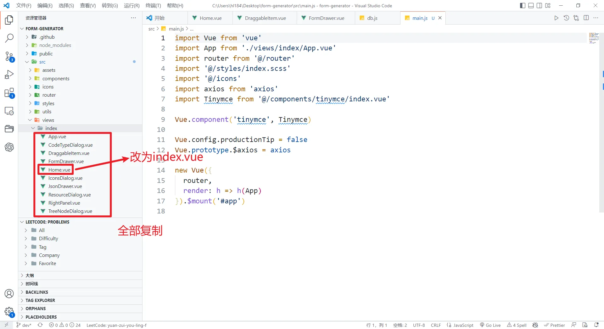Viewport: 604px width, 329px height.
Task: Click the dev branch indicator
Action: click(x=24, y=325)
